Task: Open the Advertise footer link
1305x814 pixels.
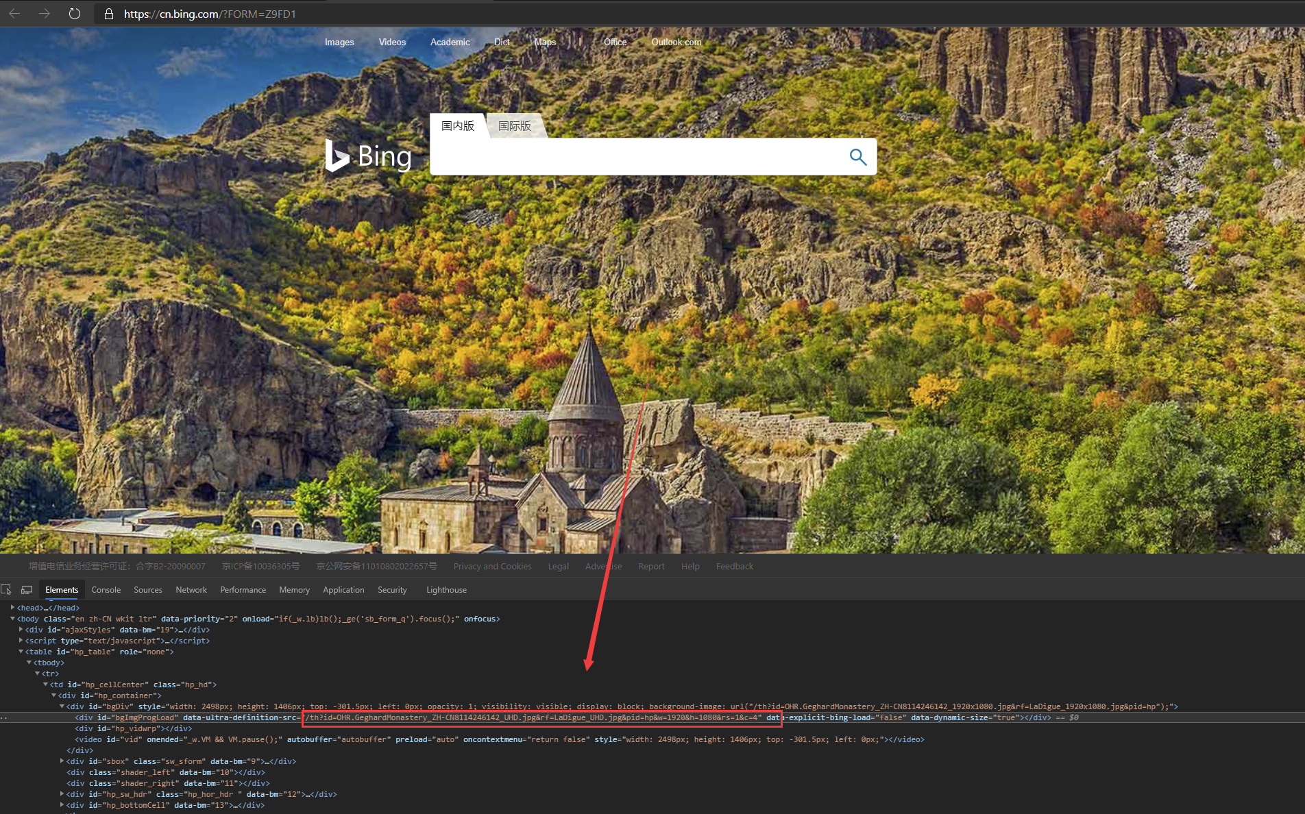Action: tap(603, 566)
